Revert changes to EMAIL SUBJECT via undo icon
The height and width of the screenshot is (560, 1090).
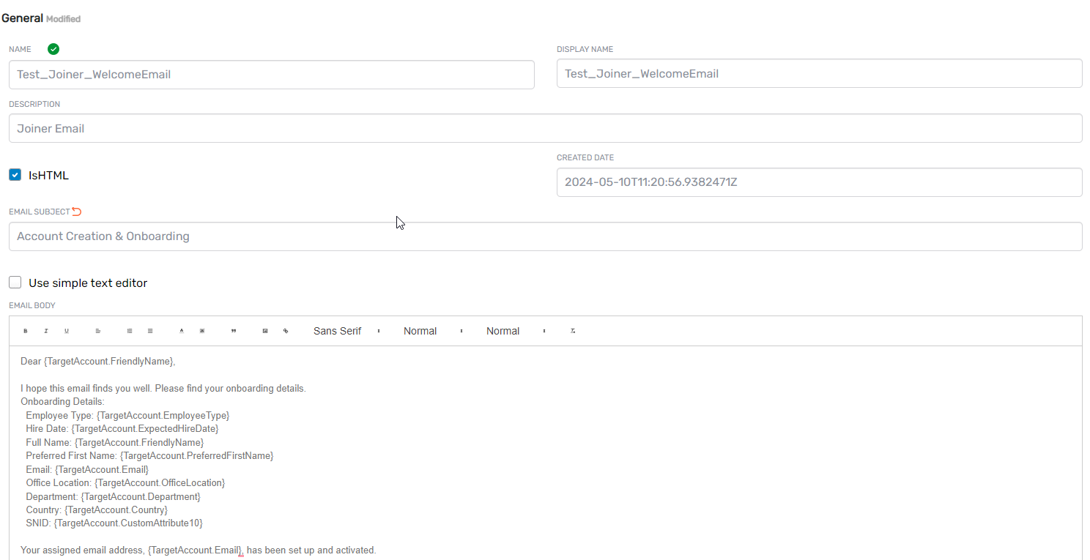point(76,210)
